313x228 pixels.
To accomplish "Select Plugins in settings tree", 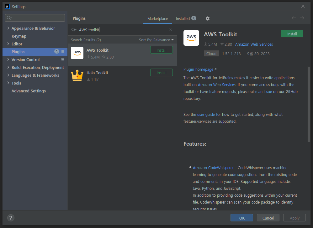I will 35,52.
